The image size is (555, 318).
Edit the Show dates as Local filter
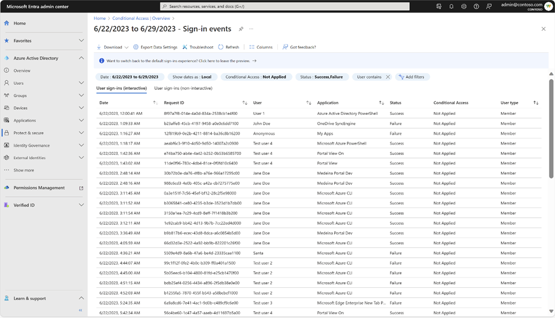point(192,77)
